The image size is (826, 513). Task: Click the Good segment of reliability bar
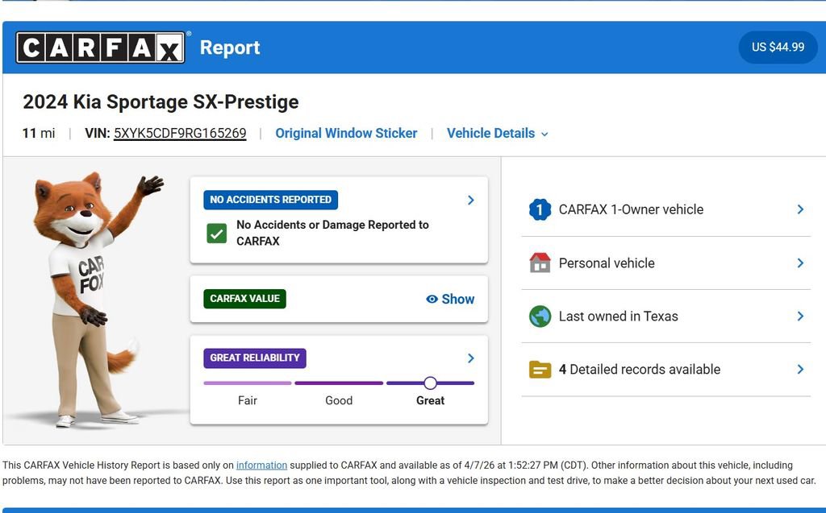(x=339, y=383)
